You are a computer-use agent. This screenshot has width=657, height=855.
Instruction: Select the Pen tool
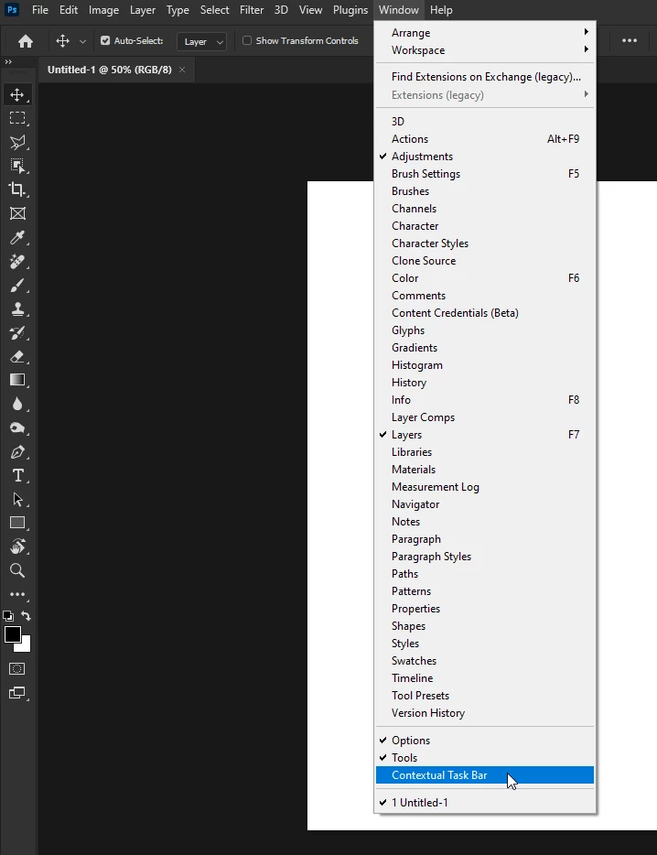click(x=17, y=452)
